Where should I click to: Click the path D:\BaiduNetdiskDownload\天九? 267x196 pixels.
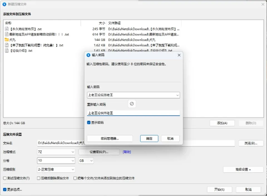coord(132,40)
